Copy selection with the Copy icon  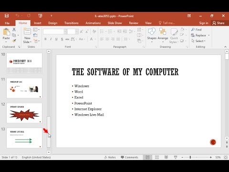click(x=14, y=35)
